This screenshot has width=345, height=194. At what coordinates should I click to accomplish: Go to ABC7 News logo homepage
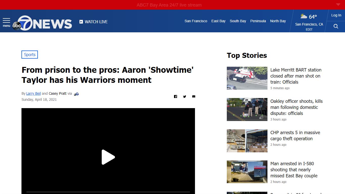coord(42,23)
